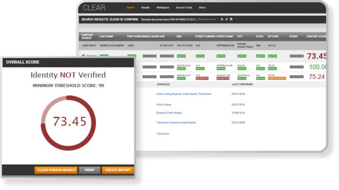Image resolution: width=339 pixels, height=190 pixels.
Task: Click the STATE column header
Action: (x=260, y=37)
